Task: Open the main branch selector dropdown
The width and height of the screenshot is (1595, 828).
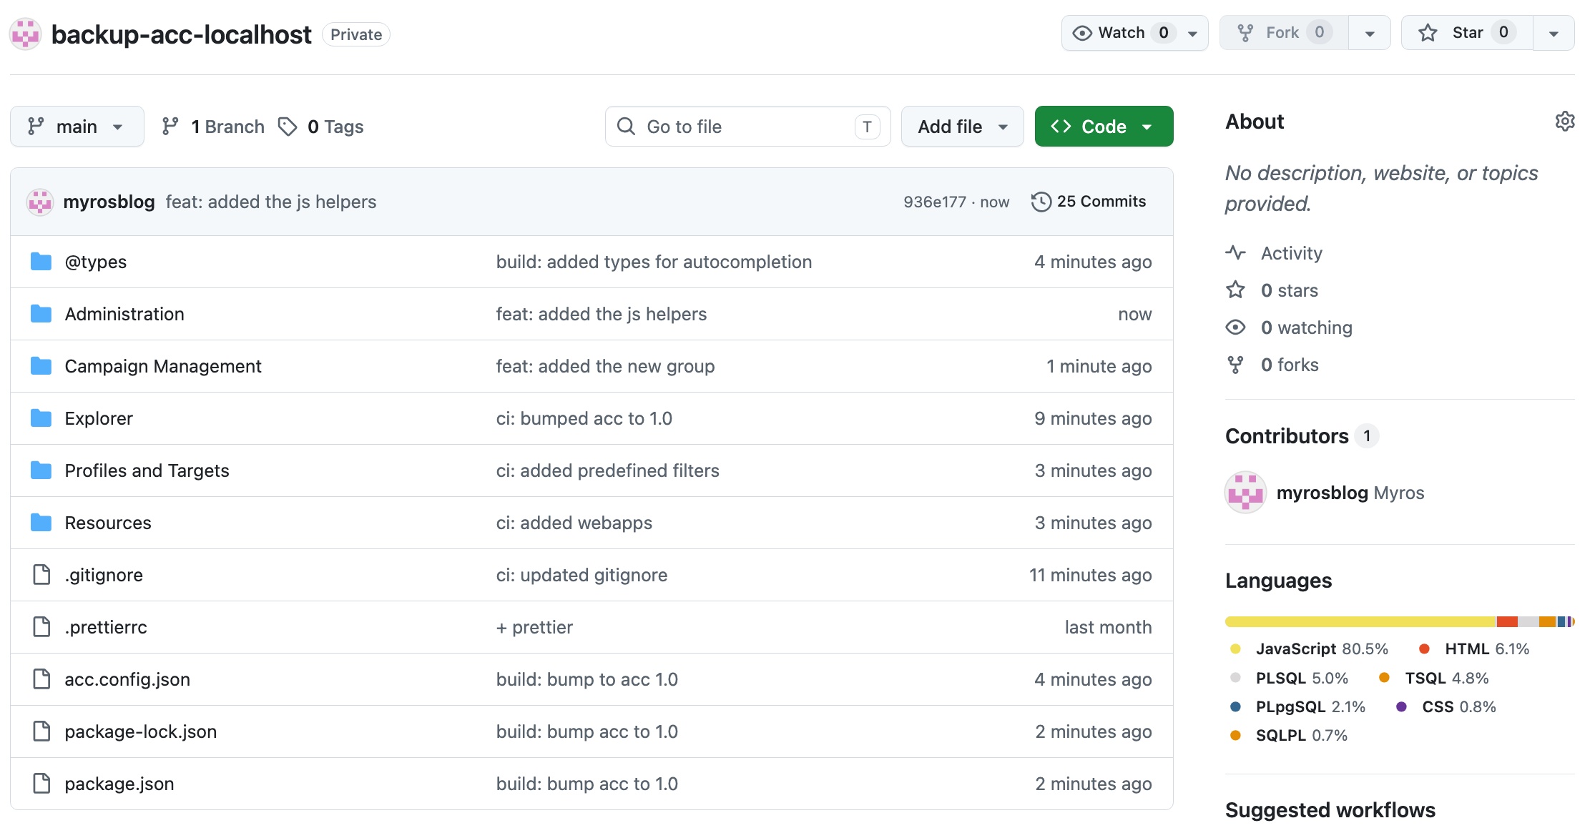Action: 77,127
